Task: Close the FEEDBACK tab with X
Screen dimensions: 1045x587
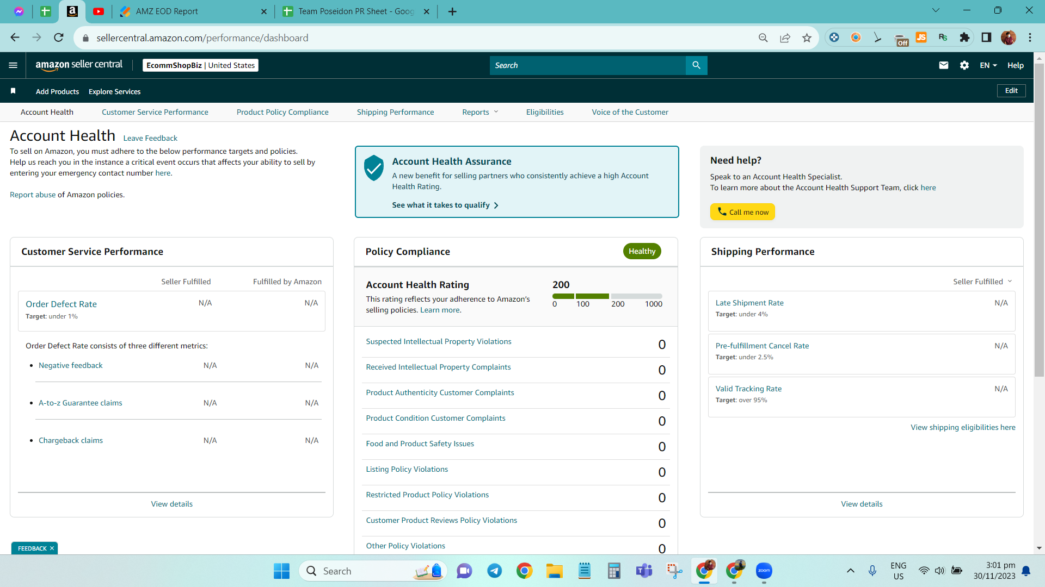Action: coord(52,548)
